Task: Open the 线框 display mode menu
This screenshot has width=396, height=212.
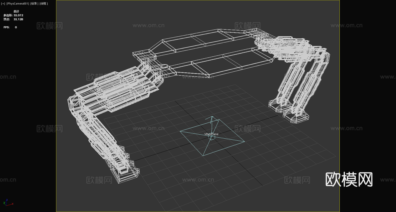Action: coord(44,3)
